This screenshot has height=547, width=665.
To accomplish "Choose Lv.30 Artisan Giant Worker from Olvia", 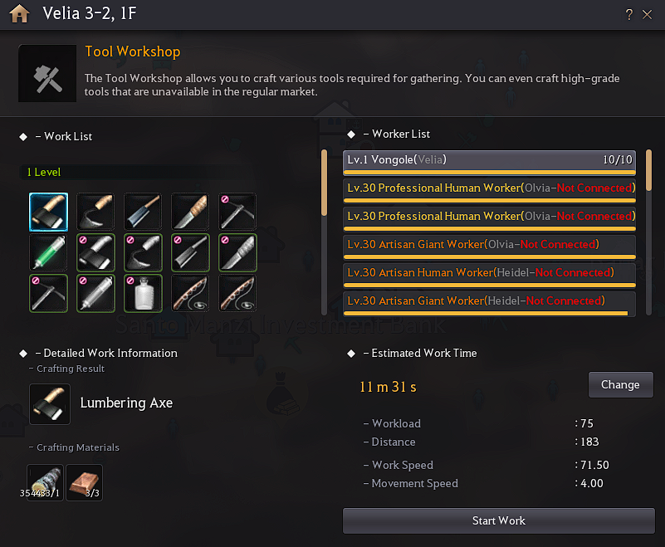I will coord(489,247).
